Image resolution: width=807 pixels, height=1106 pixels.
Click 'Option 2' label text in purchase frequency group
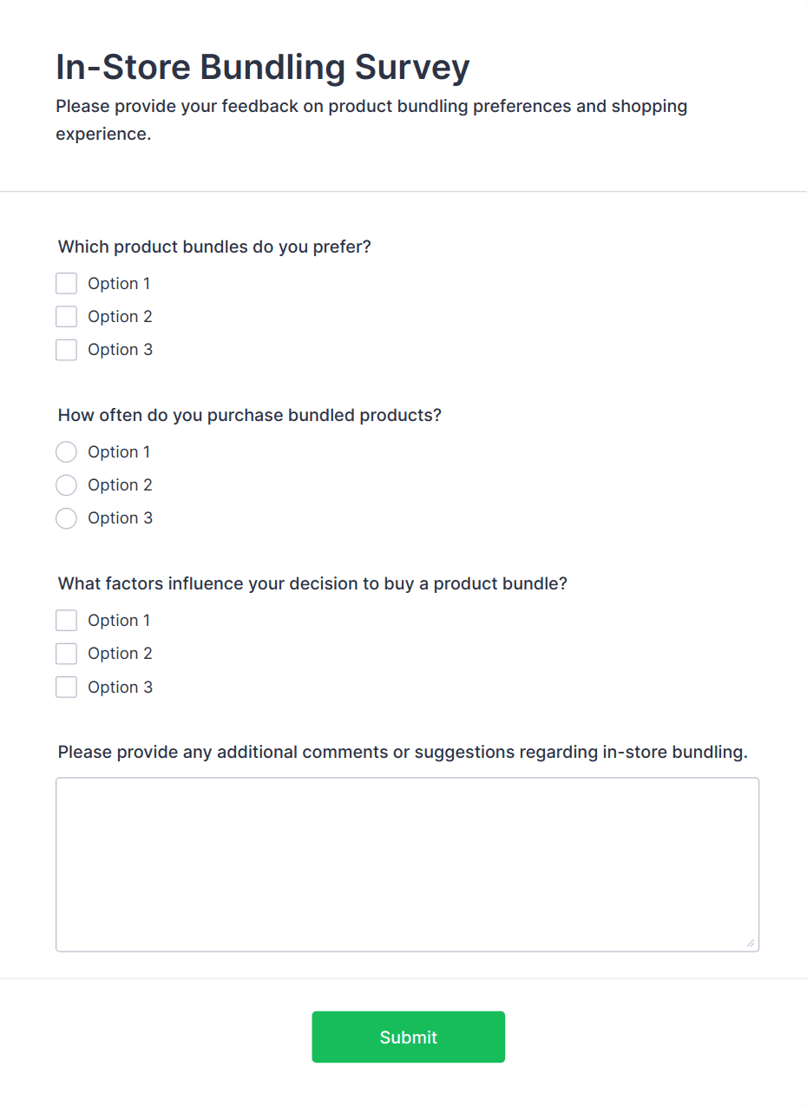point(120,485)
